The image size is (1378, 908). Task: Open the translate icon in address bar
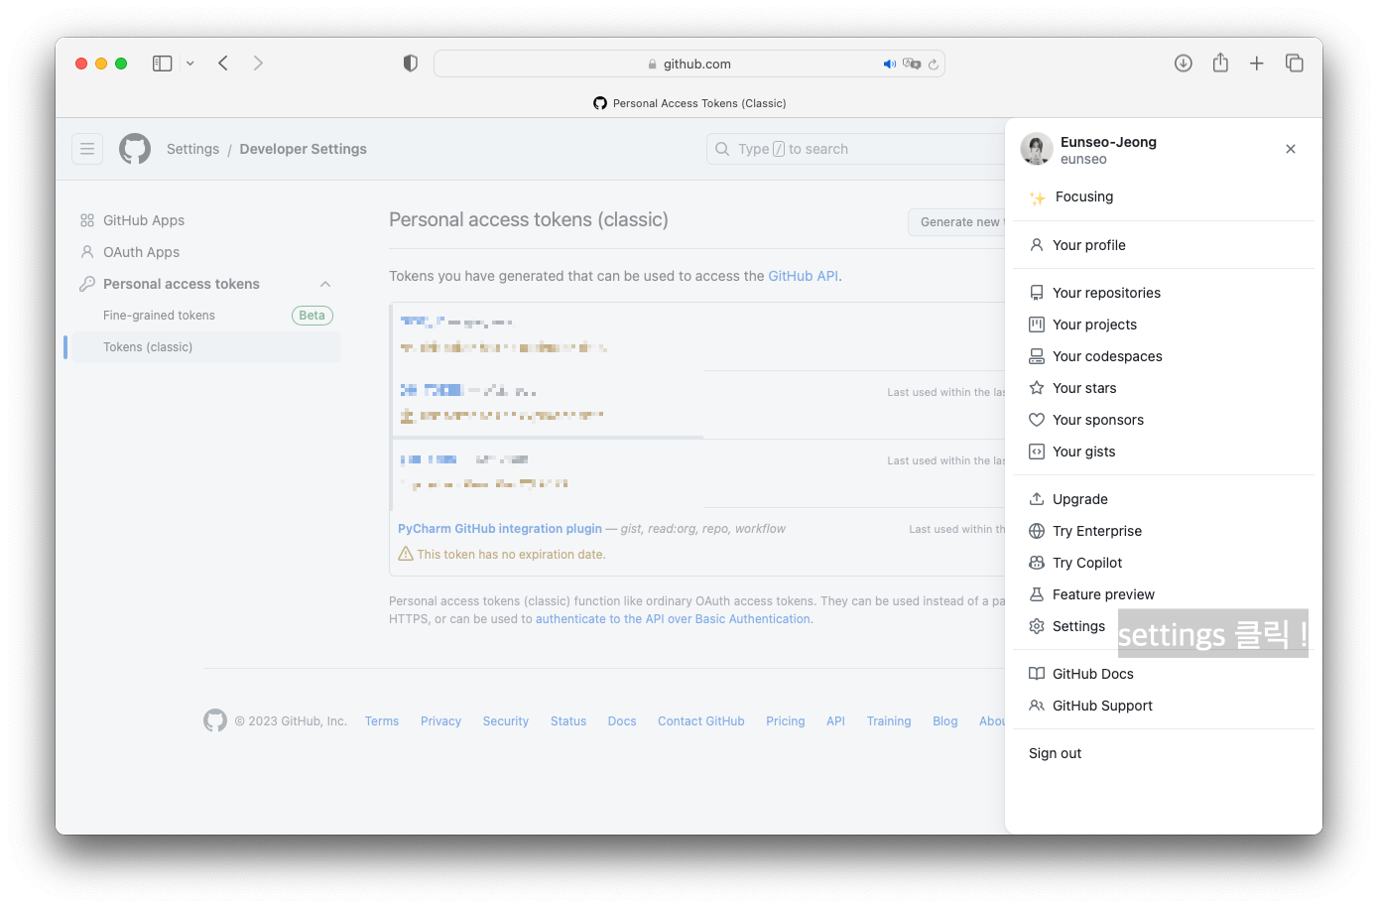pos(912,64)
